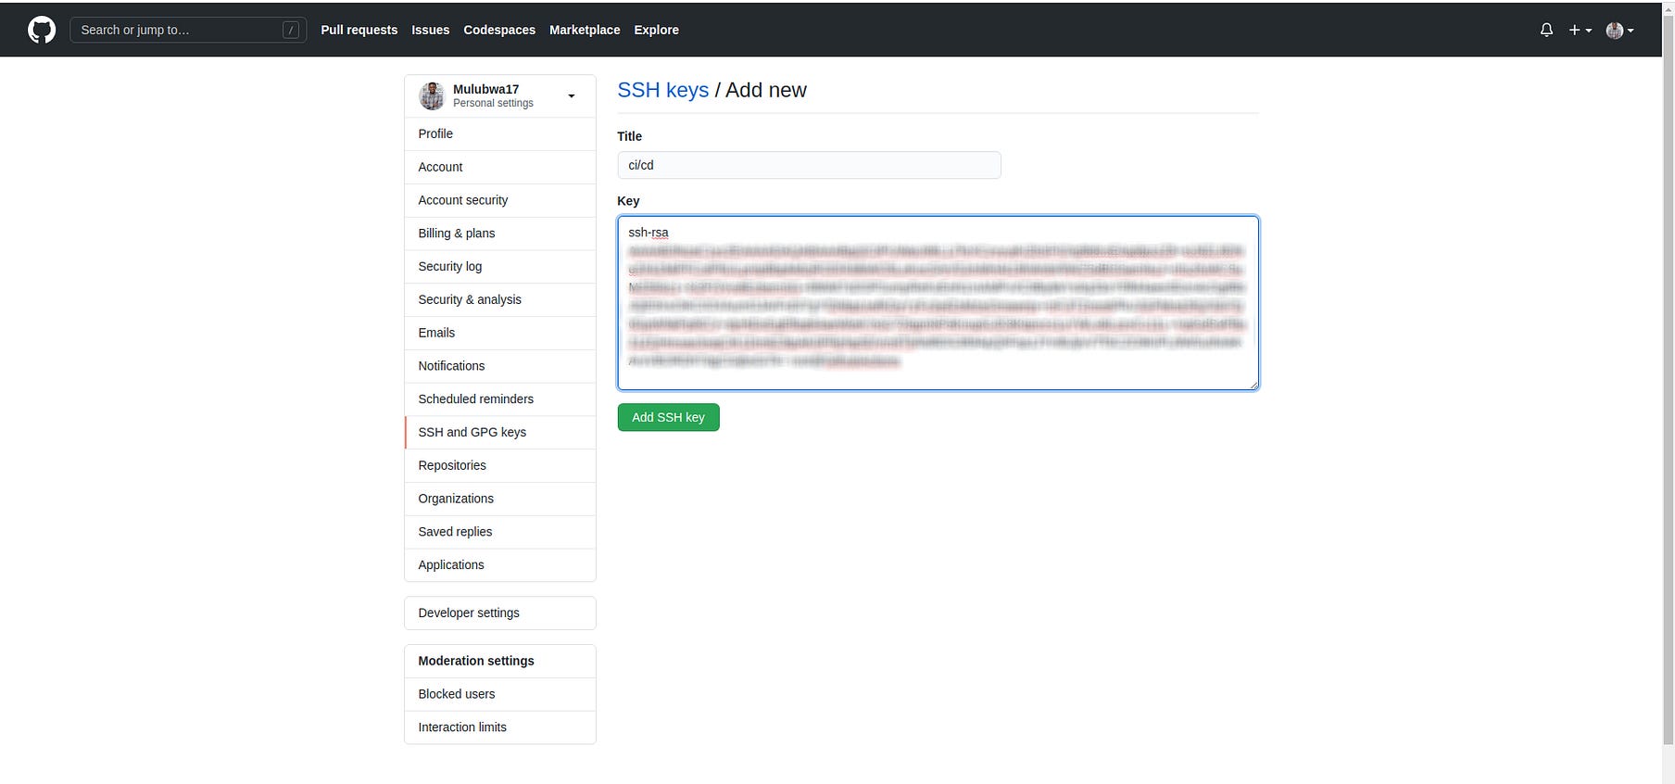Viewport: 1675px width, 784px height.
Task: Open Marketplace in the top navigation
Action: coord(585,30)
